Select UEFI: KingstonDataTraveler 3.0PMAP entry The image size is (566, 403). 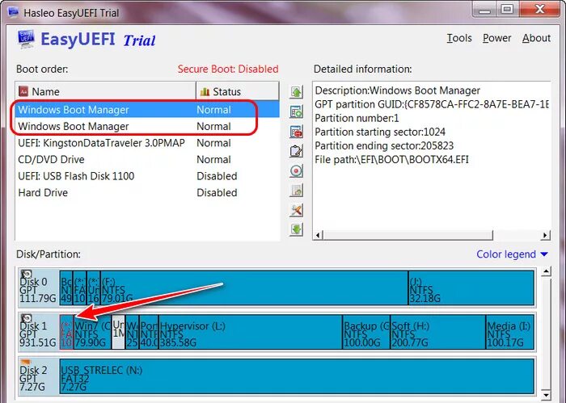[x=147, y=143]
